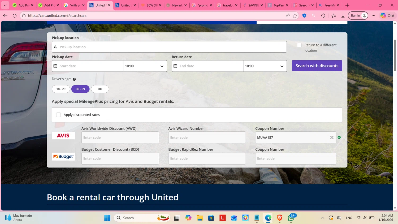Screen dimensions: 398x224
Task: Select driver's age 70+
Action: 100,89
